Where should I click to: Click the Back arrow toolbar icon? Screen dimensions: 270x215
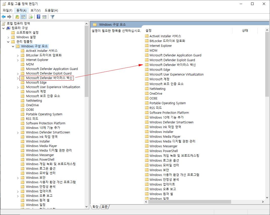click(4, 17)
